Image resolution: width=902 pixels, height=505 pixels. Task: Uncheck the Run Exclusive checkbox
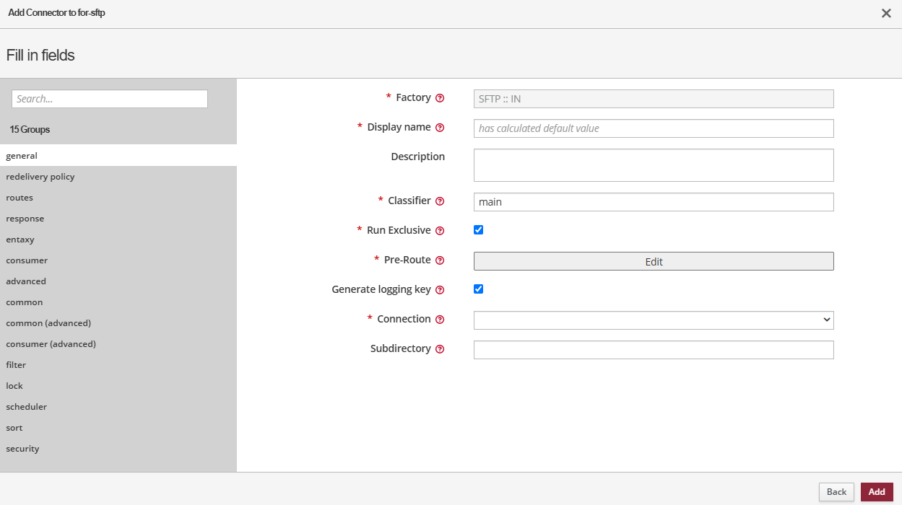pos(478,230)
